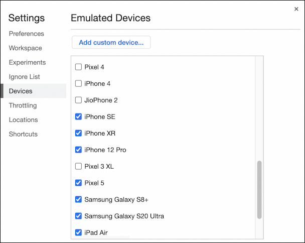Click the iPad Air device label
The width and height of the screenshot is (305, 243).
(x=96, y=232)
